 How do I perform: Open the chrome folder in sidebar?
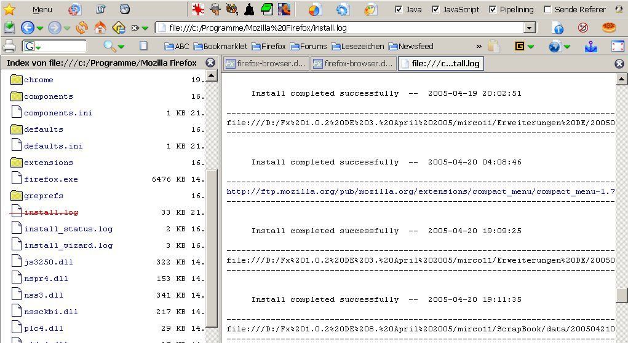(39, 80)
